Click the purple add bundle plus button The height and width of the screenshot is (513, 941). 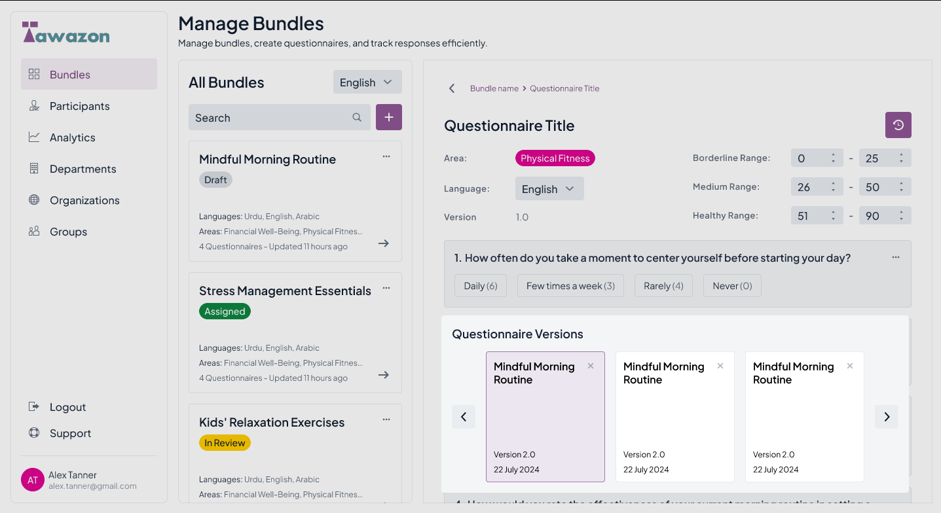[388, 117]
